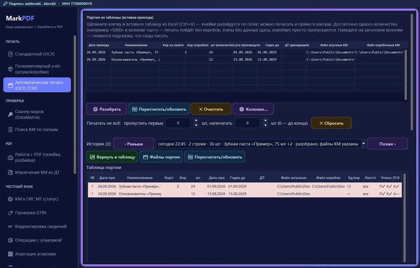Increase the пропустить первых value
420x268 pixels.
(x=196, y=120)
